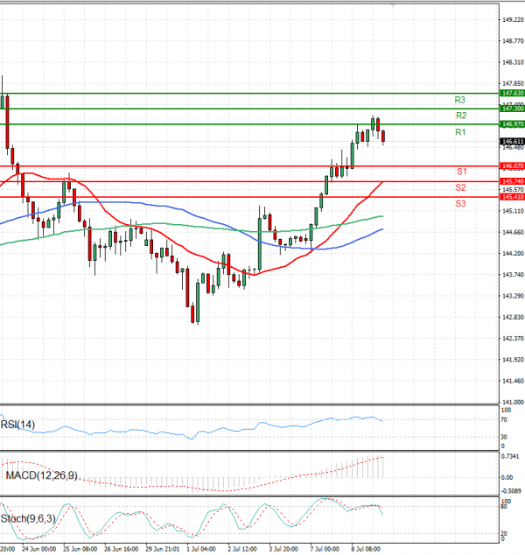Select the Stochastic 20 level value

[x=504, y=533]
